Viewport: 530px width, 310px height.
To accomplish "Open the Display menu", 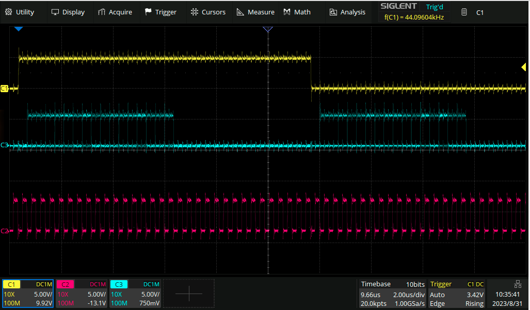I will point(68,12).
